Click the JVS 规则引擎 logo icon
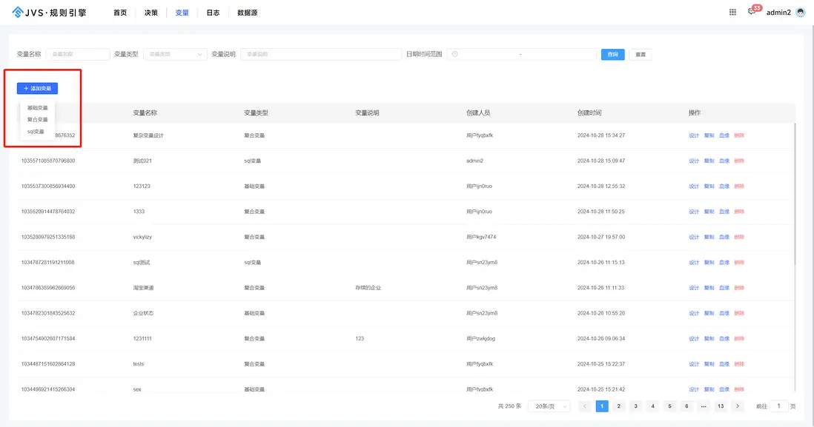The width and height of the screenshot is (814, 427). coord(18,12)
